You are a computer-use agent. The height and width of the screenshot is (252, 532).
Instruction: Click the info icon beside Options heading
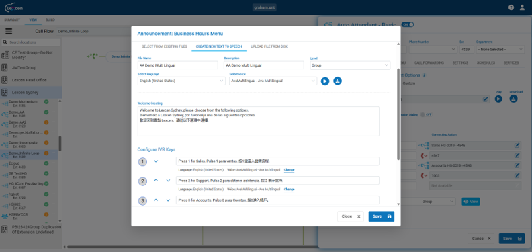click(424, 75)
